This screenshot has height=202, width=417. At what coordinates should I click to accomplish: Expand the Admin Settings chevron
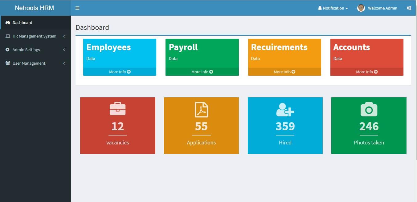(x=64, y=50)
